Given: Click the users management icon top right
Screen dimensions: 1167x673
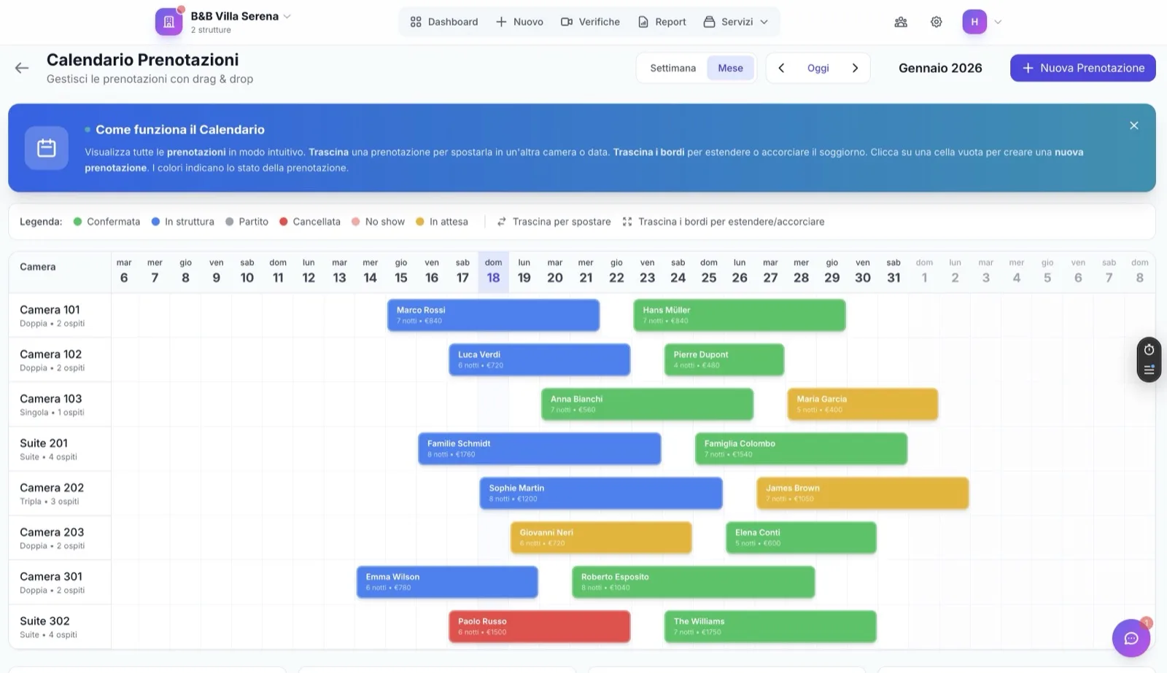Looking at the screenshot, I should pyautogui.click(x=899, y=21).
